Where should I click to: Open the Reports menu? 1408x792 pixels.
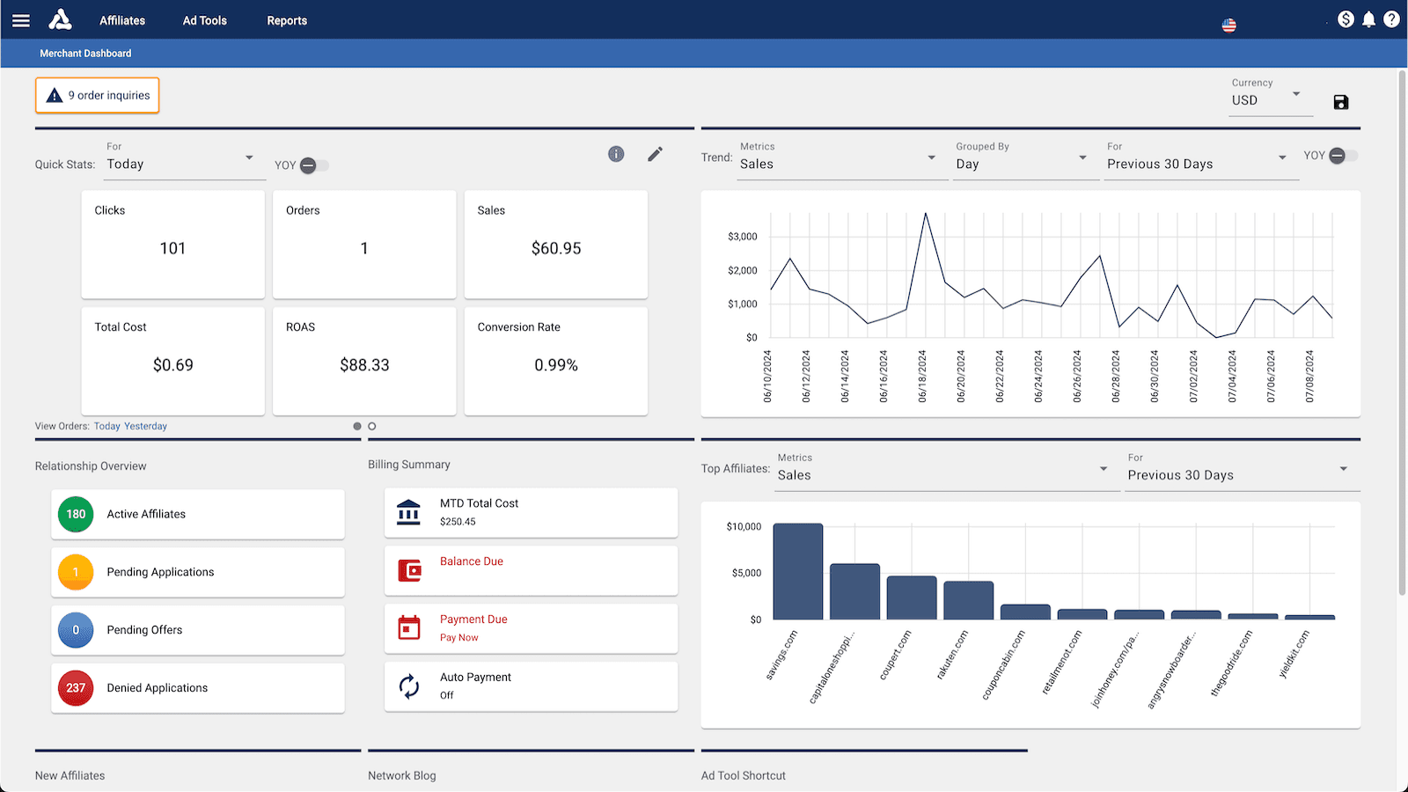pyautogui.click(x=286, y=19)
